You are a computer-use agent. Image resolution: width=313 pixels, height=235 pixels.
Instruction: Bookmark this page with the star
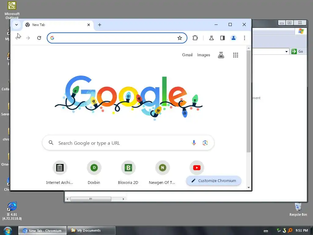click(180, 38)
